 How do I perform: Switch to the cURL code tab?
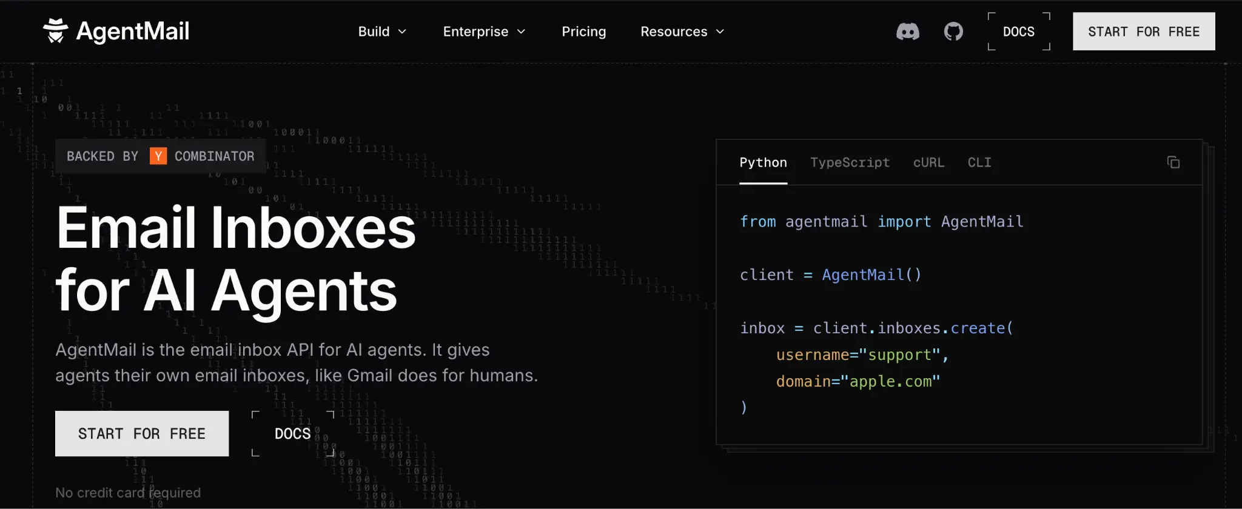click(928, 162)
